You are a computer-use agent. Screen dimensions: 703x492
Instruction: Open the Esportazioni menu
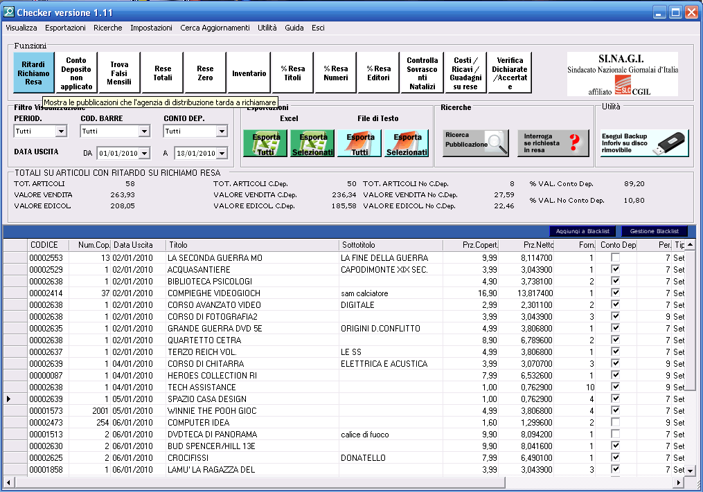coord(66,28)
